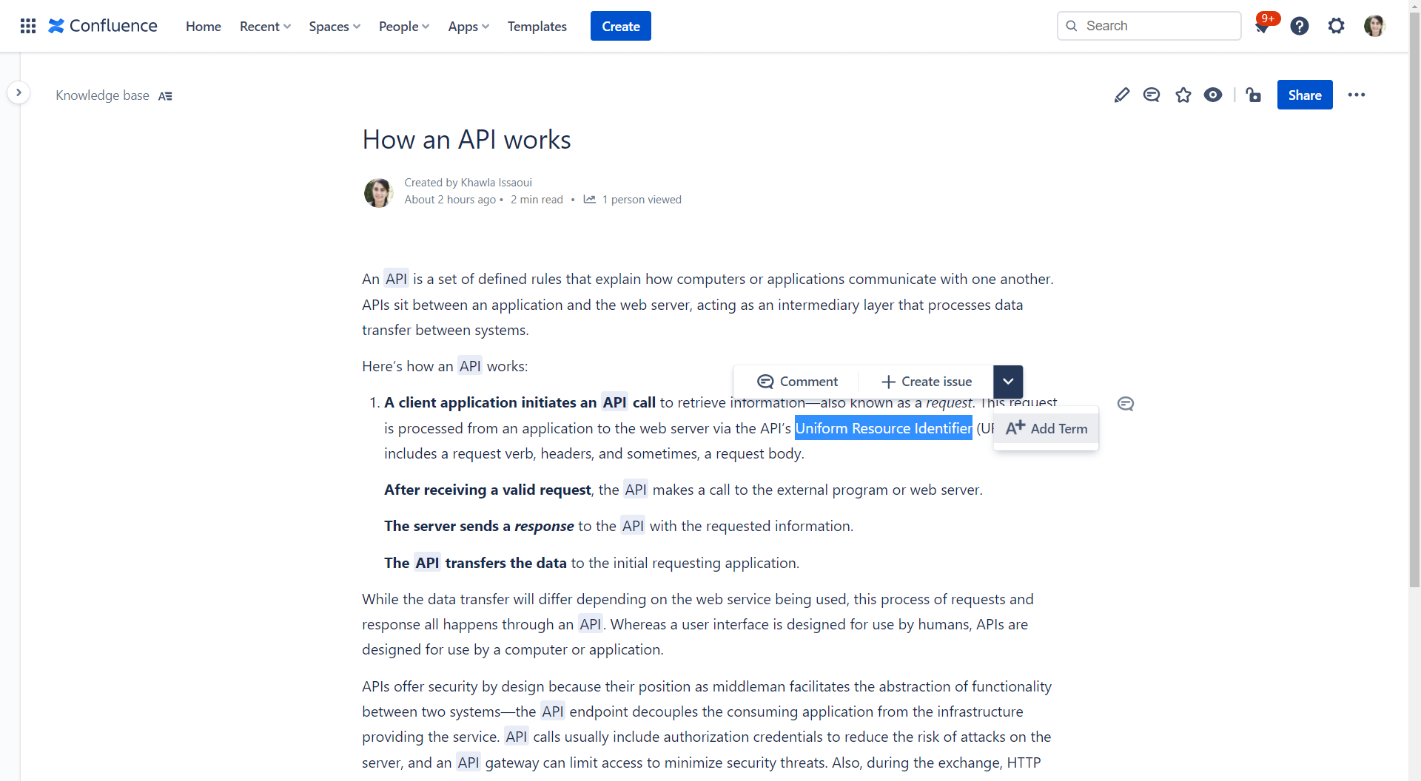This screenshot has width=1421, height=781.
Task: Open the Settings gear icon
Action: point(1335,26)
